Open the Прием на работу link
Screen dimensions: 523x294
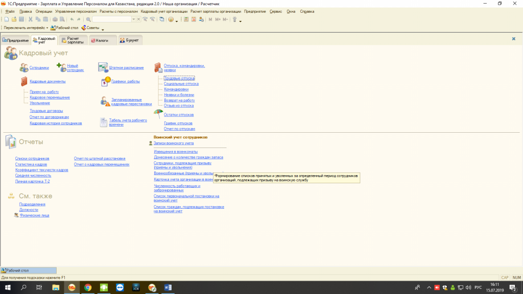coord(44,92)
